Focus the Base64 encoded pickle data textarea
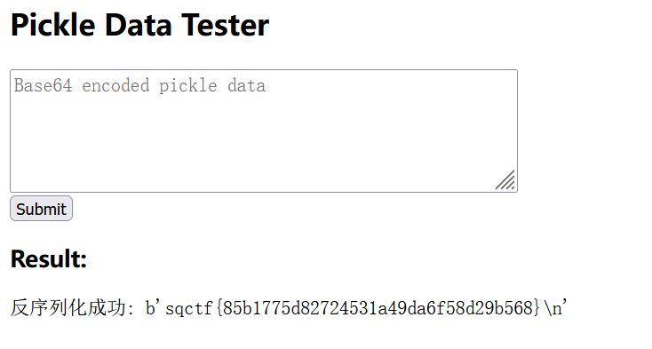Screen dimensions: 652x349 (x=264, y=131)
